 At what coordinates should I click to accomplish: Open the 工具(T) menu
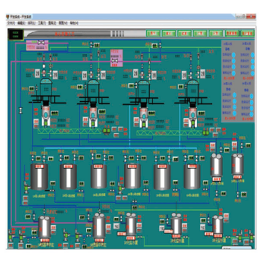42,23
